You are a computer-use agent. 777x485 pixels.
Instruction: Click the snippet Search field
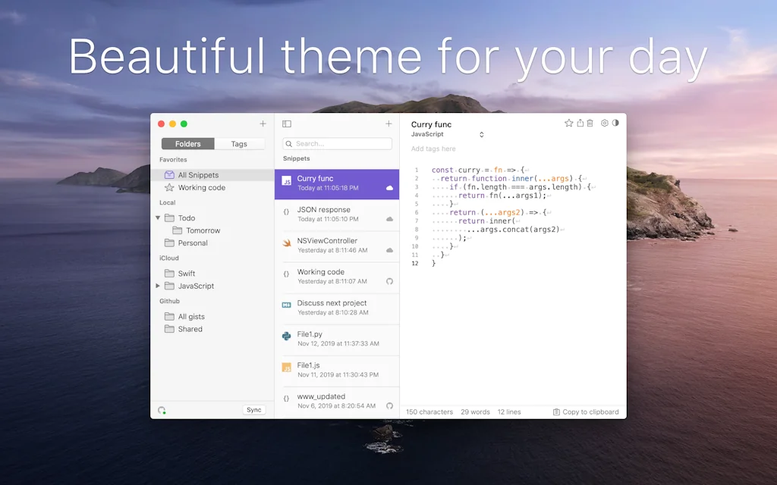[338, 143]
